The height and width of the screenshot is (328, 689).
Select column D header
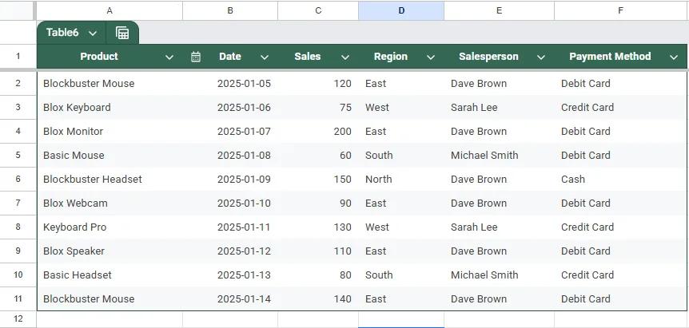[401, 10]
